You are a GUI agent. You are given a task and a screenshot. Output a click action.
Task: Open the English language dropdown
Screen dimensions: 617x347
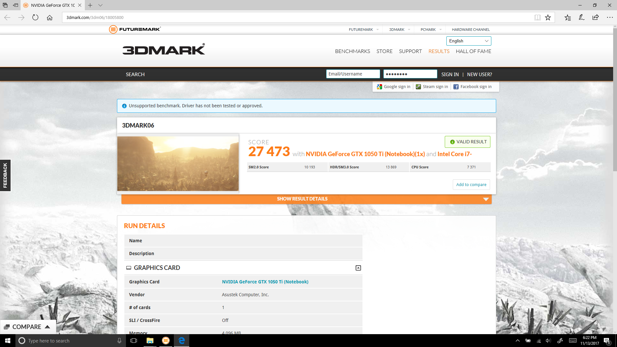(x=469, y=41)
